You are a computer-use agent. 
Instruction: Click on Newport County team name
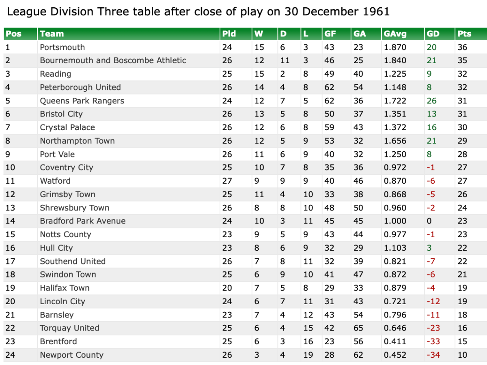click(71, 355)
